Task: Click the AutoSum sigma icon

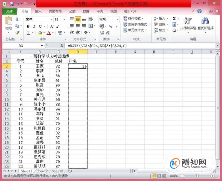Action: click(174, 19)
